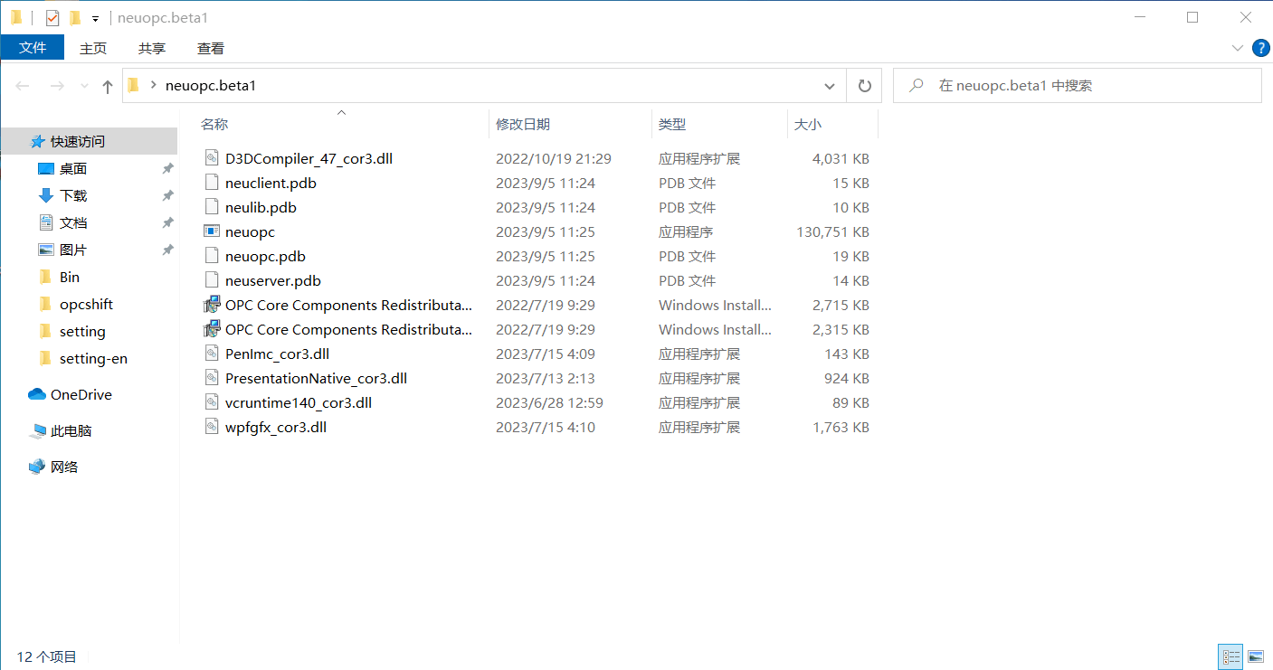The image size is (1273, 670).
Task: Expand the ribbon with the chevron
Action: pos(1238,48)
